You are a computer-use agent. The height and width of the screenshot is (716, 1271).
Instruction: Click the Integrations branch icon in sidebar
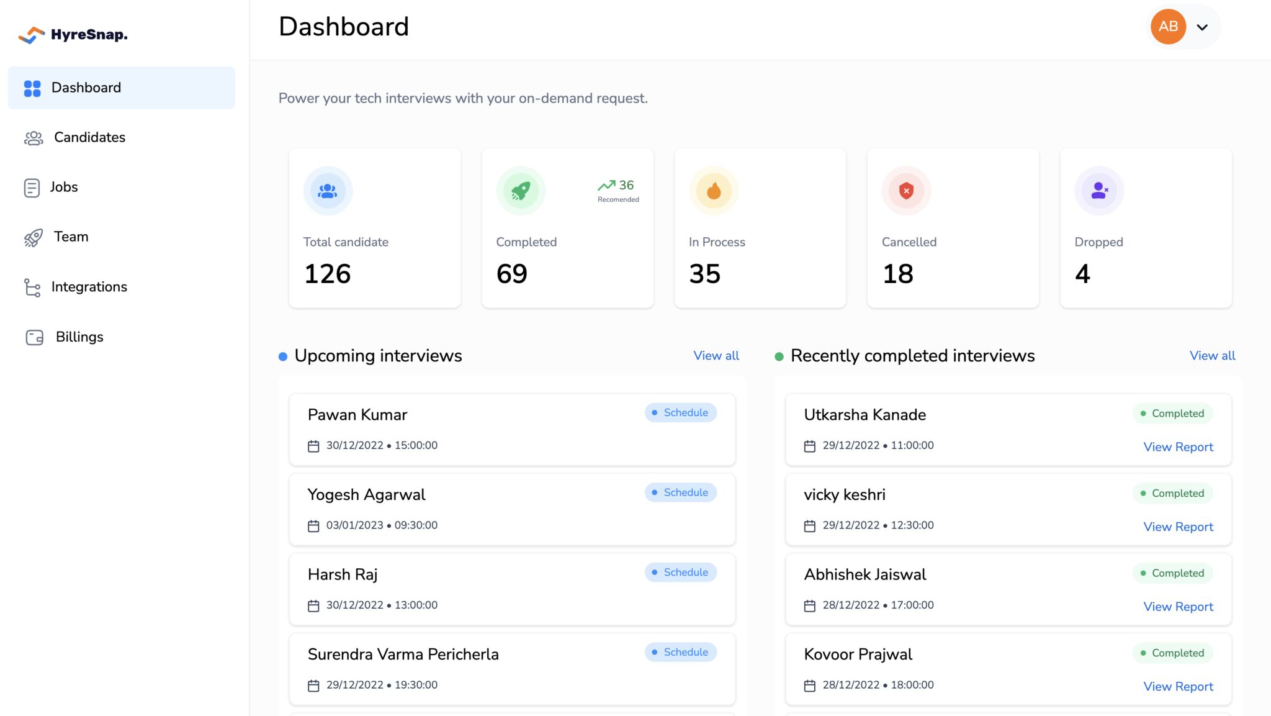point(32,288)
